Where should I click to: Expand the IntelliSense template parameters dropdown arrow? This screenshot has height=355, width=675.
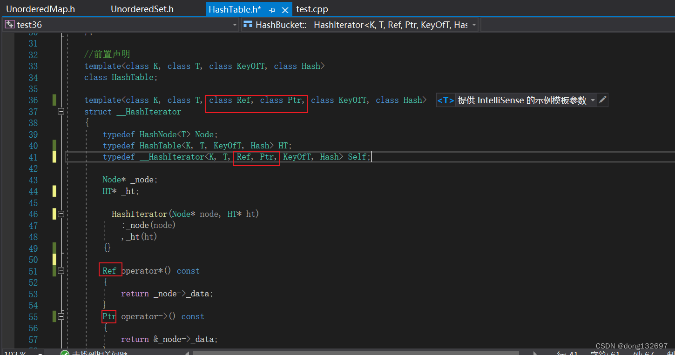pyautogui.click(x=593, y=100)
